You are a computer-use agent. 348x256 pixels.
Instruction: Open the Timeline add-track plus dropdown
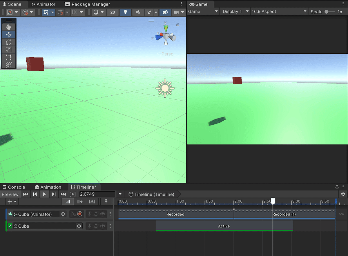pyautogui.click(x=12, y=201)
